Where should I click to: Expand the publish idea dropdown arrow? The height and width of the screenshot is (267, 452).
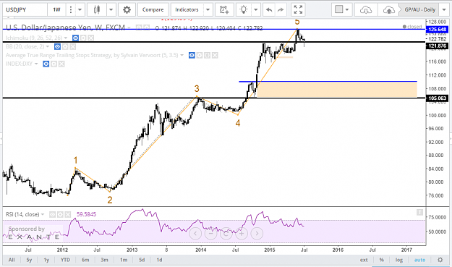[x=256, y=10]
